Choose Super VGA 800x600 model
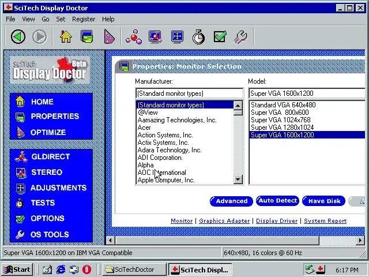This screenshot has width=369, height=277. click(x=307, y=113)
